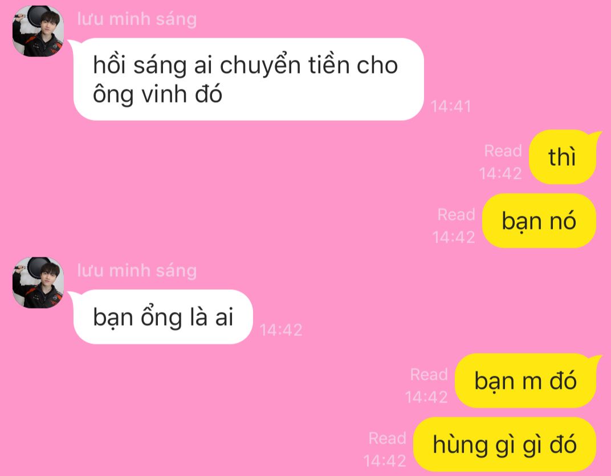Tap 14:42 time left of 'hùng gì gì đó'
Image resolution: width=611 pixels, height=476 pixels.
pyautogui.click(x=385, y=461)
